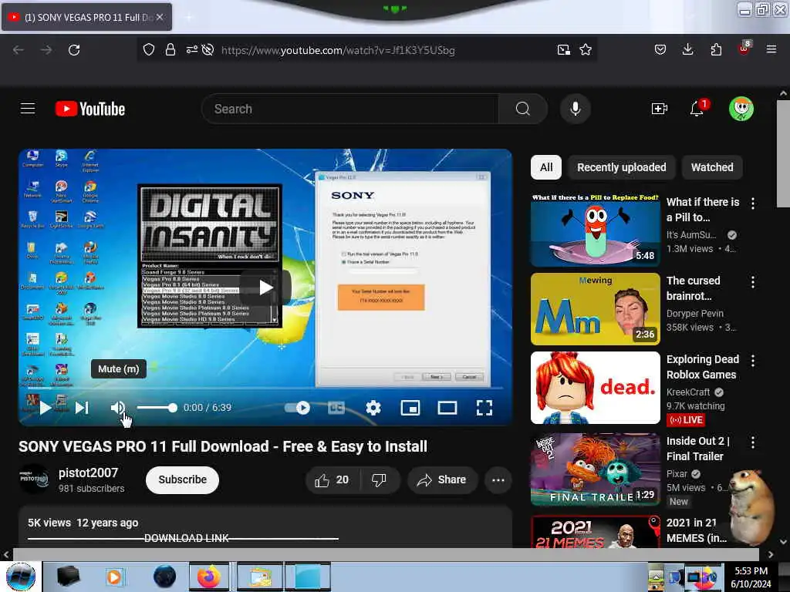Open the Windows Start orb
790x592 pixels.
[x=21, y=577]
